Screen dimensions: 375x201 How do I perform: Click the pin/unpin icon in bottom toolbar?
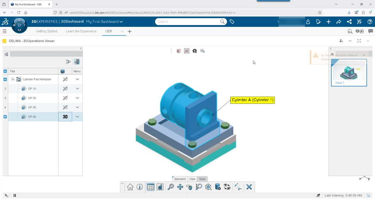pos(238,187)
